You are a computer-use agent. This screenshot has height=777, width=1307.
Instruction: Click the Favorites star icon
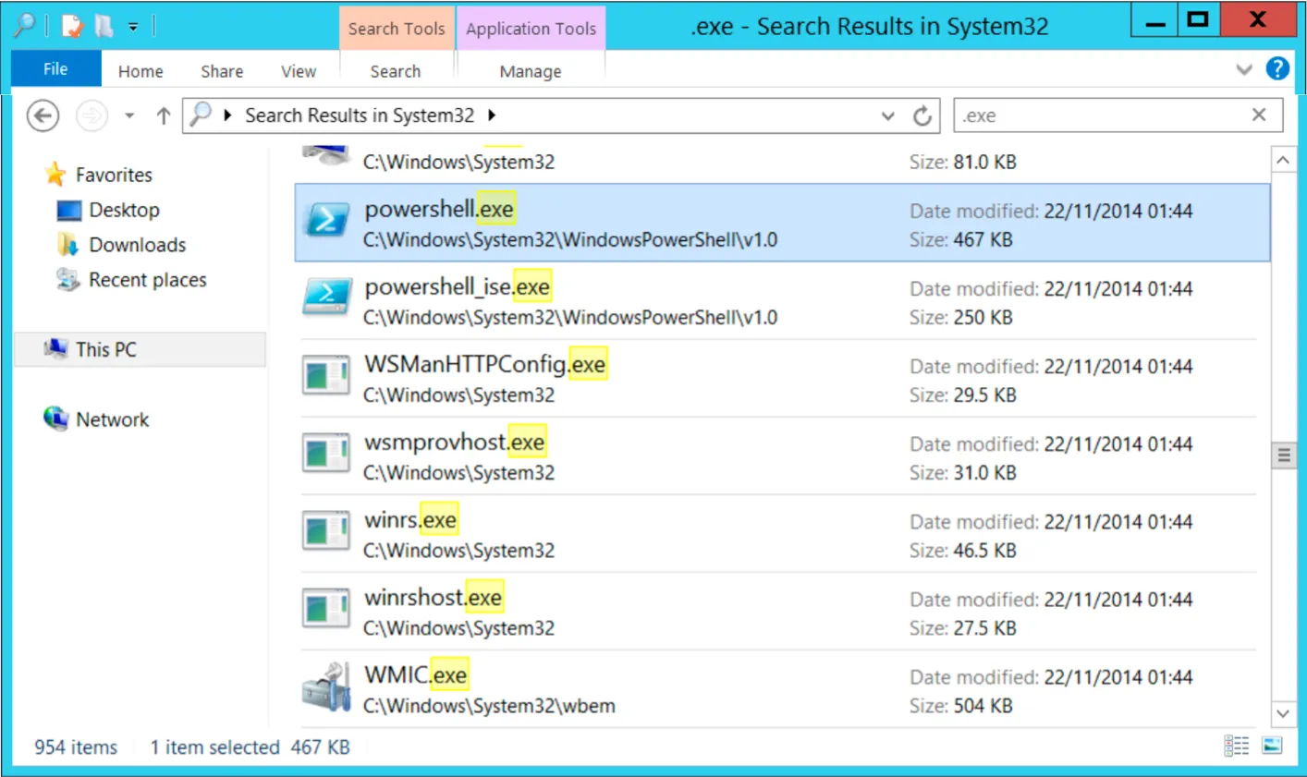point(55,174)
